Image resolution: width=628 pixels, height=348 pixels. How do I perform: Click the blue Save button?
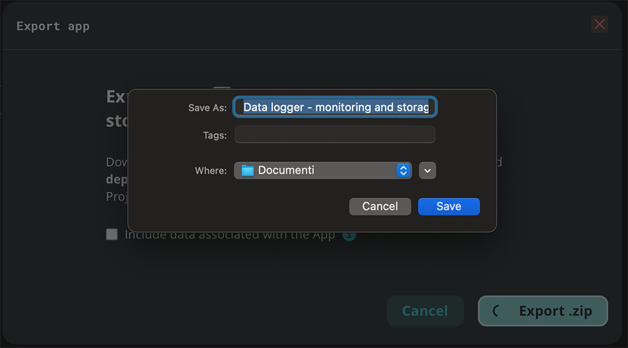[448, 206]
